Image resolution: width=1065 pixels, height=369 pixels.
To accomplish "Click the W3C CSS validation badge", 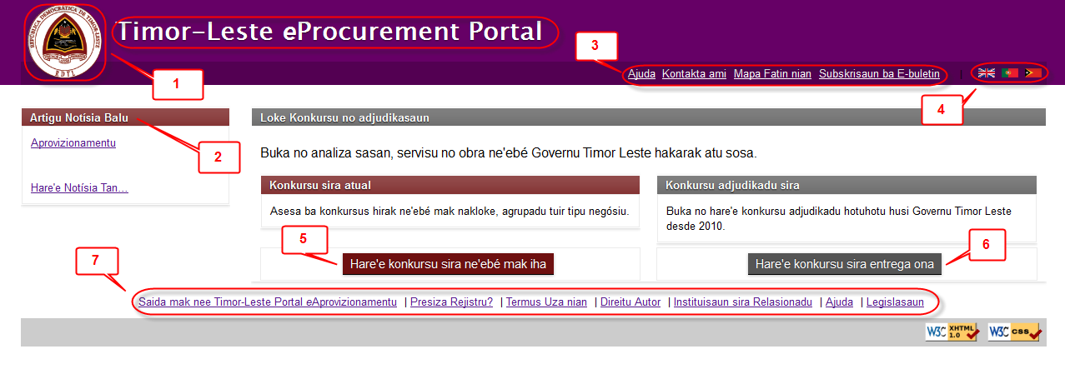I will [x=1015, y=332].
